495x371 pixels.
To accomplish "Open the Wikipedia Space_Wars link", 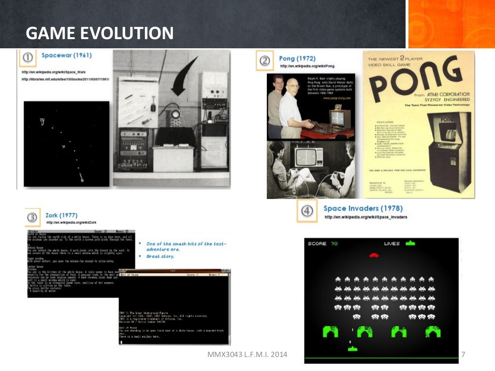I will 53,72.
